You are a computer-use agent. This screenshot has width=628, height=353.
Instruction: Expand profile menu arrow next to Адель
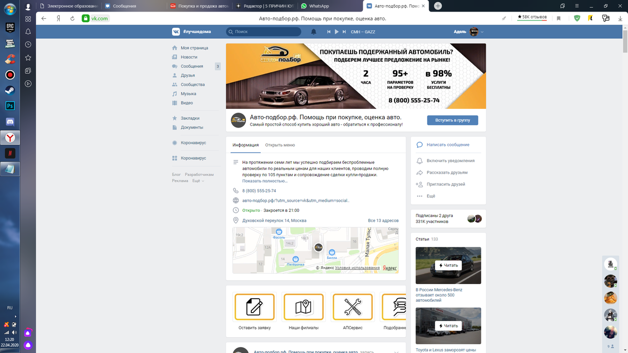coord(483,32)
